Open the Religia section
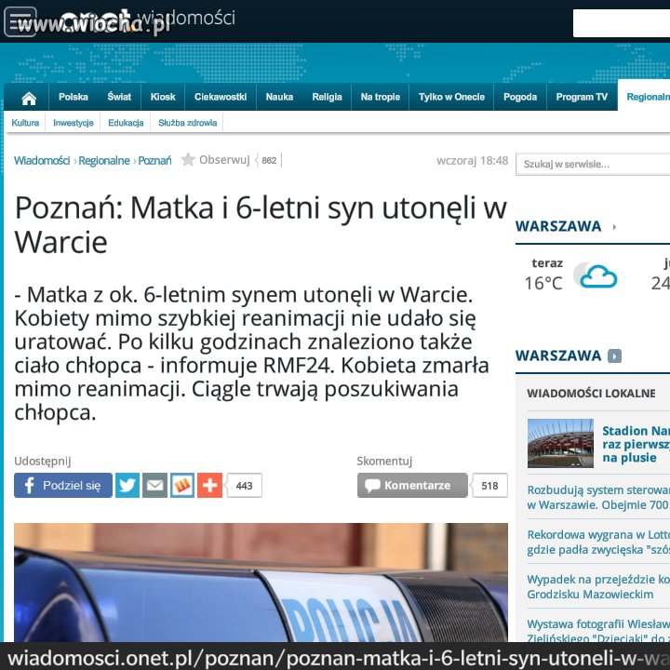Screen dimensions: 670x670 (x=327, y=97)
